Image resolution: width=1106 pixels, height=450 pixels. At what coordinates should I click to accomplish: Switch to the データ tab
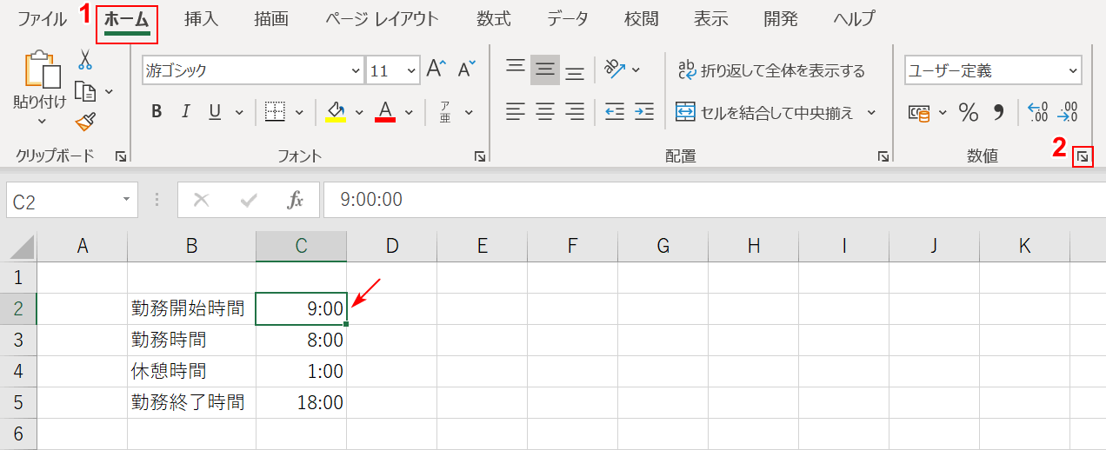[x=568, y=18]
